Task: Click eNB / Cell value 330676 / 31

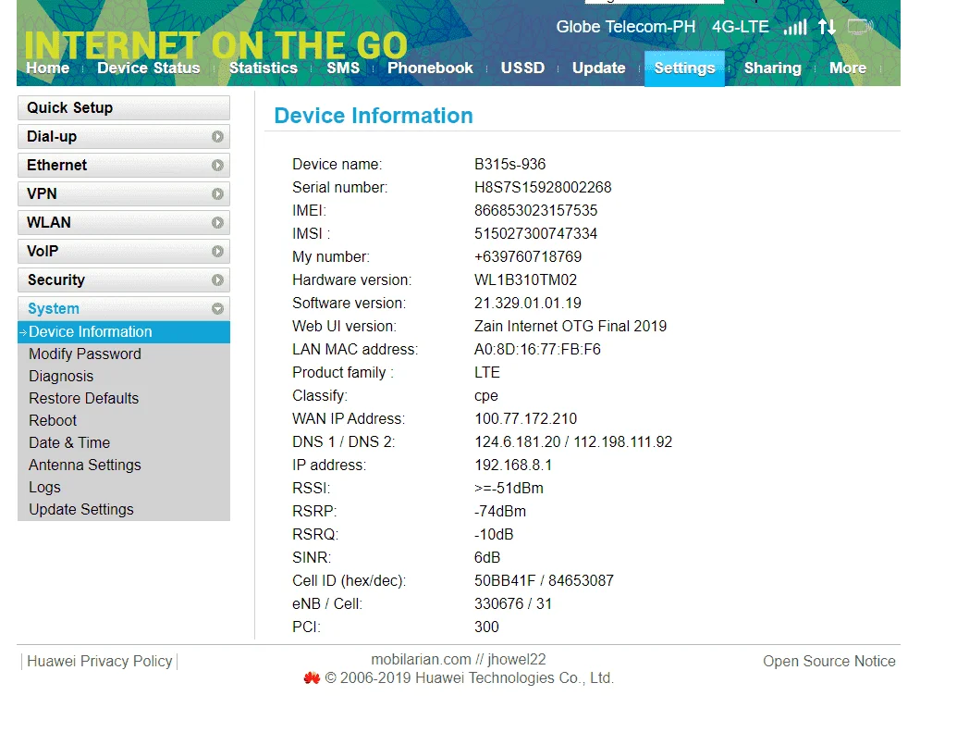Action: tap(513, 604)
